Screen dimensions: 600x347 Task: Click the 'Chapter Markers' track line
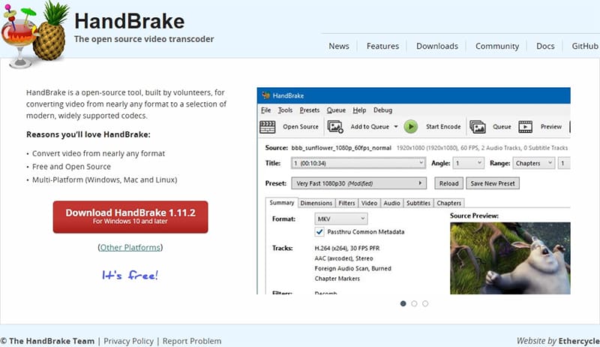coord(337,279)
